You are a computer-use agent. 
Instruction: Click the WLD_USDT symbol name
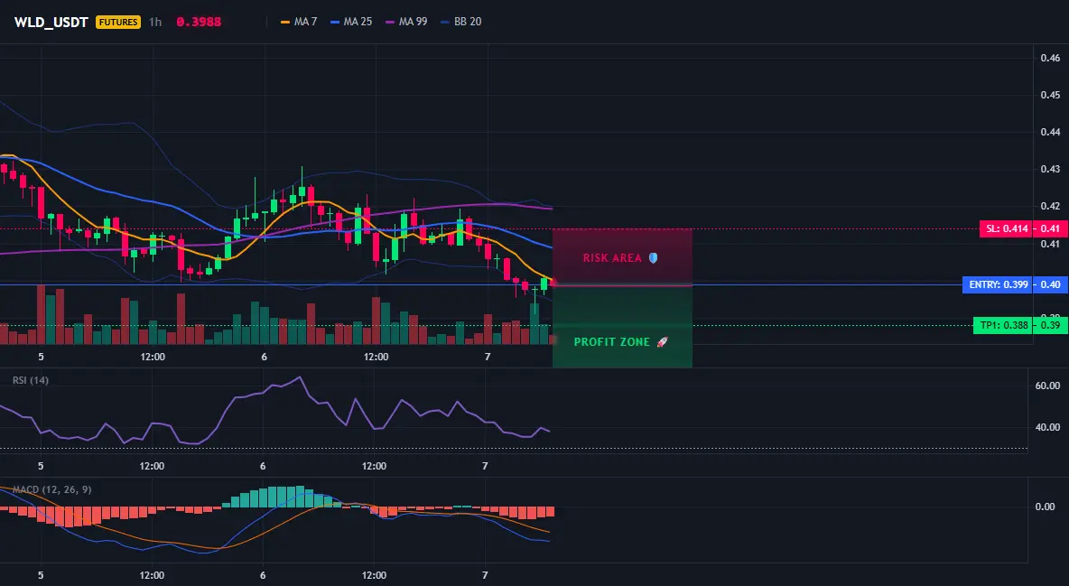[x=51, y=22]
